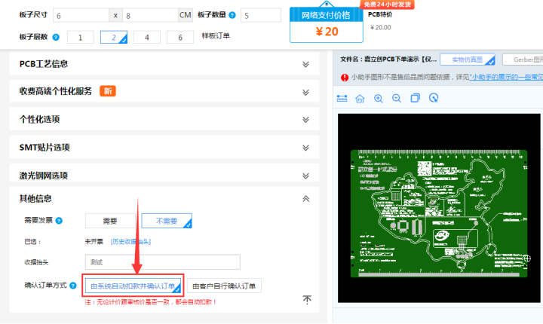Expand the PCB工艺信息 section
Viewport: 543px width, 324px height.
305,64
